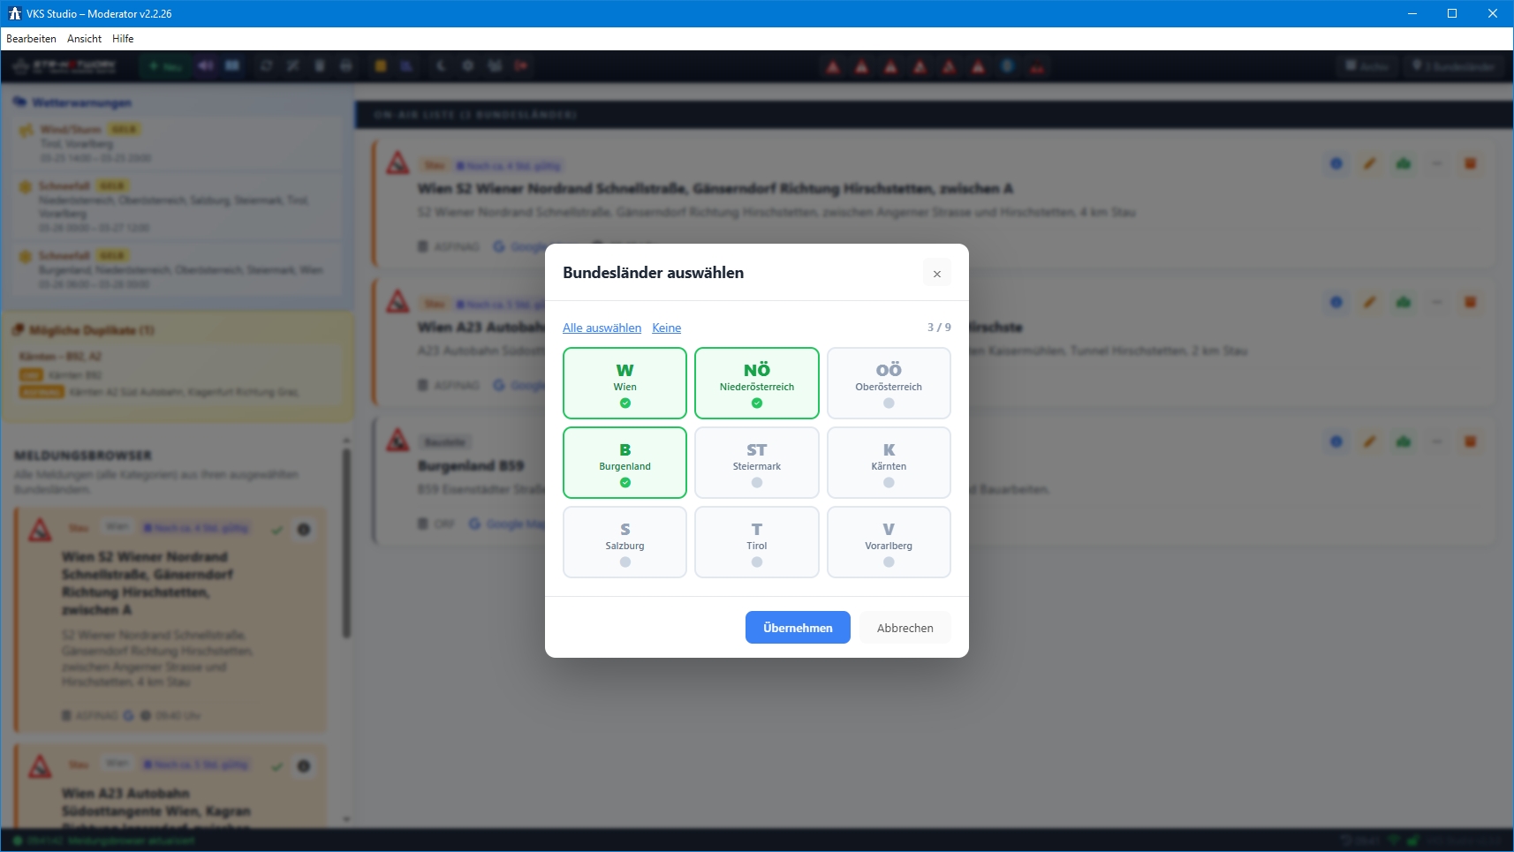Click the 'Alle auswählen' link
The height and width of the screenshot is (852, 1514).
tap(602, 328)
